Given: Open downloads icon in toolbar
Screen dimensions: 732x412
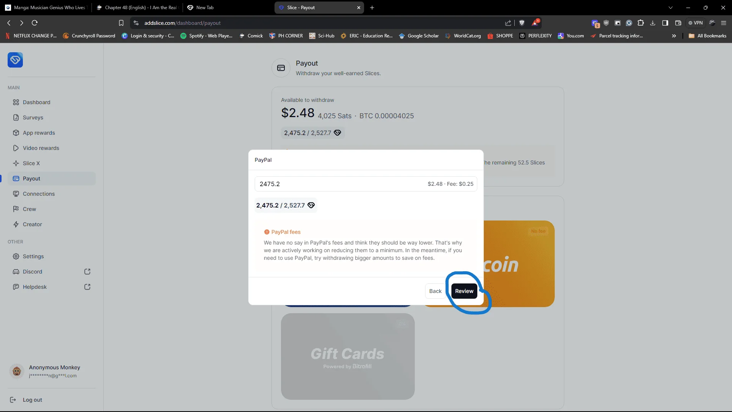Looking at the screenshot, I should coord(653,23).
